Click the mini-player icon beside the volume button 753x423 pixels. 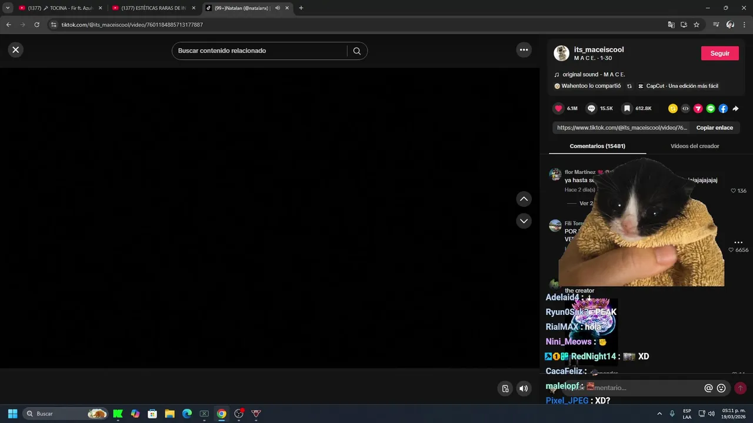505,388
